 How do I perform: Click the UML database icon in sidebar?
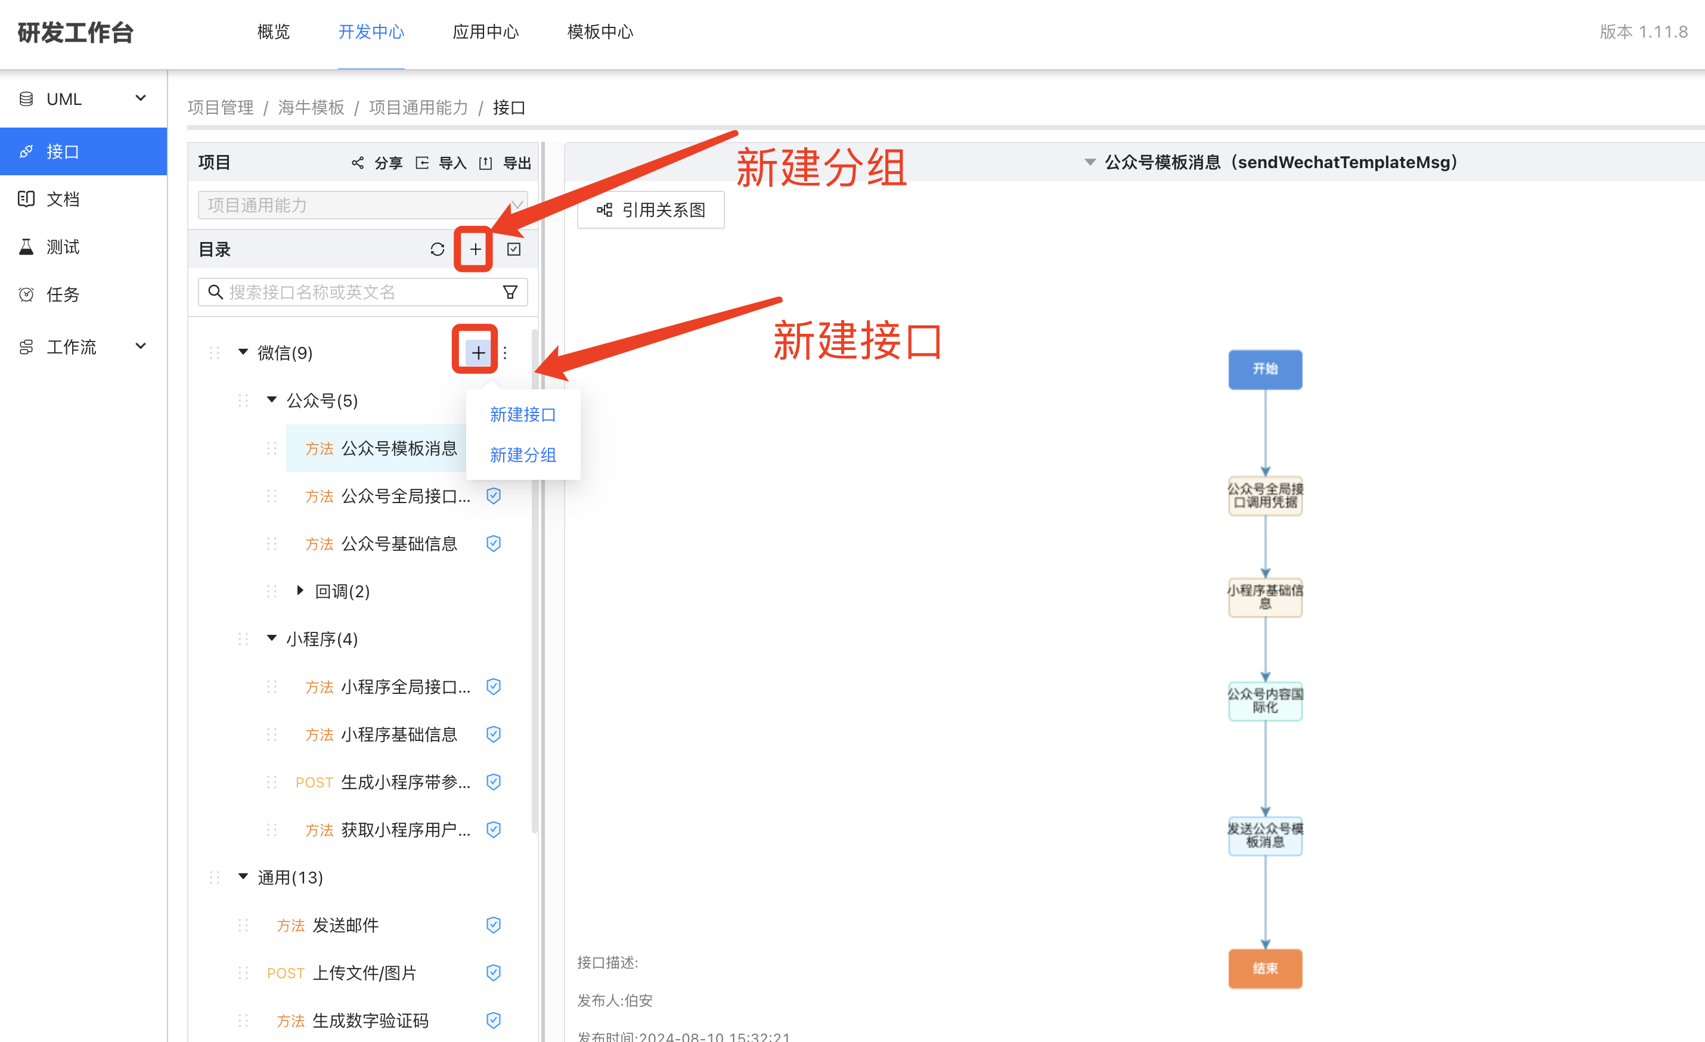click(26, 99)
